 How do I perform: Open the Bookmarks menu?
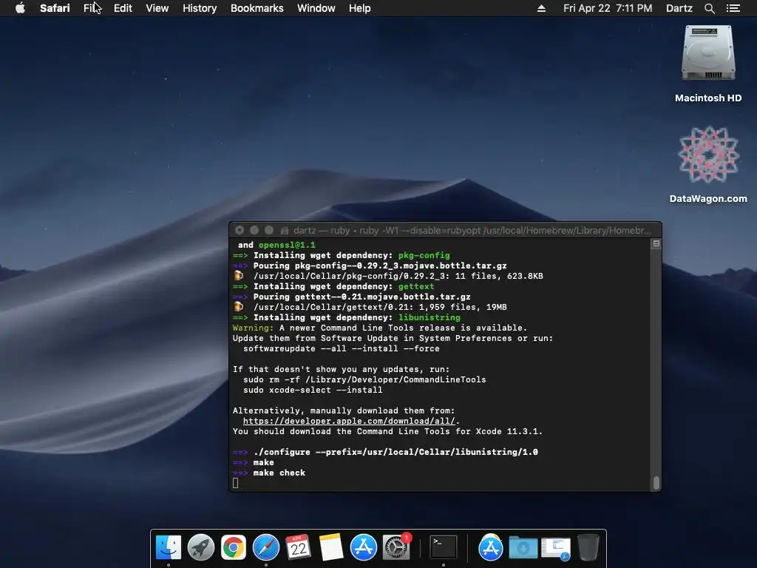pos(257,8)
